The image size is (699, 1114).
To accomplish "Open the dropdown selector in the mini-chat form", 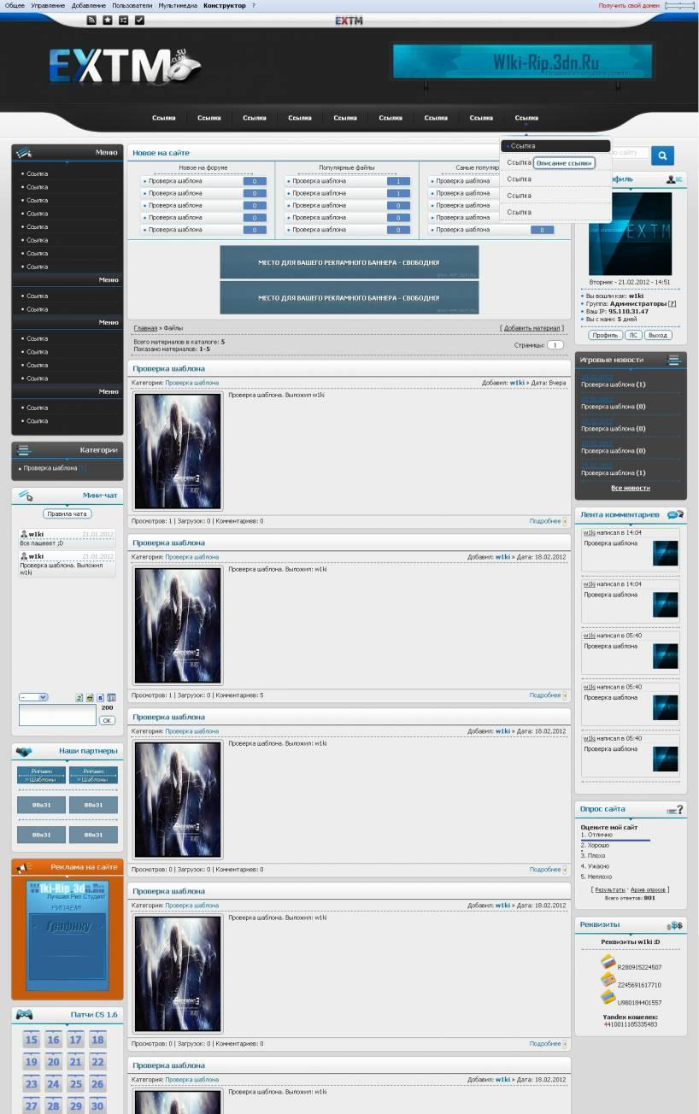I will coord(33,697).
